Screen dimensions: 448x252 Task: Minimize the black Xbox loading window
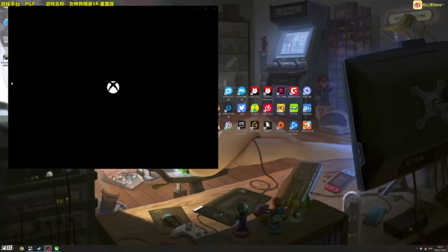tap(198, 8)
